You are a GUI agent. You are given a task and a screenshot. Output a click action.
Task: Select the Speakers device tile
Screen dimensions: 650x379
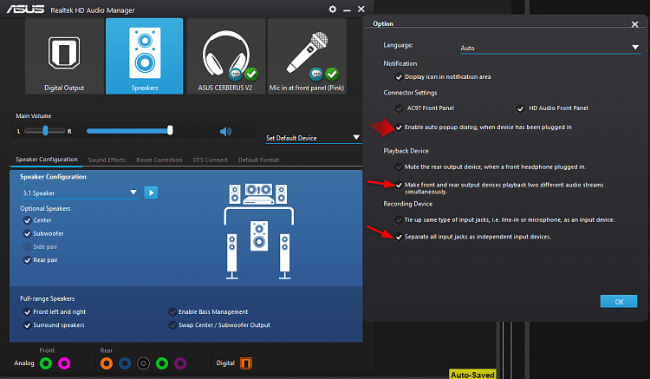pyautogui.click(x=144, y=56)
